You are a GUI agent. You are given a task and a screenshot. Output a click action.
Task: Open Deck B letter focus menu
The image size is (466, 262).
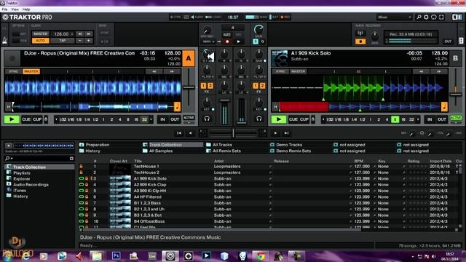pyautogui.click(x=456, y=58)
